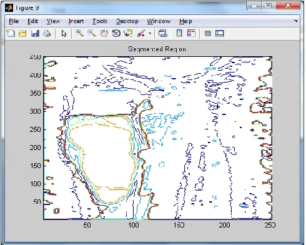The image size is (306, 245).
Task: Click the y-axis tick label 350
Action: [36, 93]
